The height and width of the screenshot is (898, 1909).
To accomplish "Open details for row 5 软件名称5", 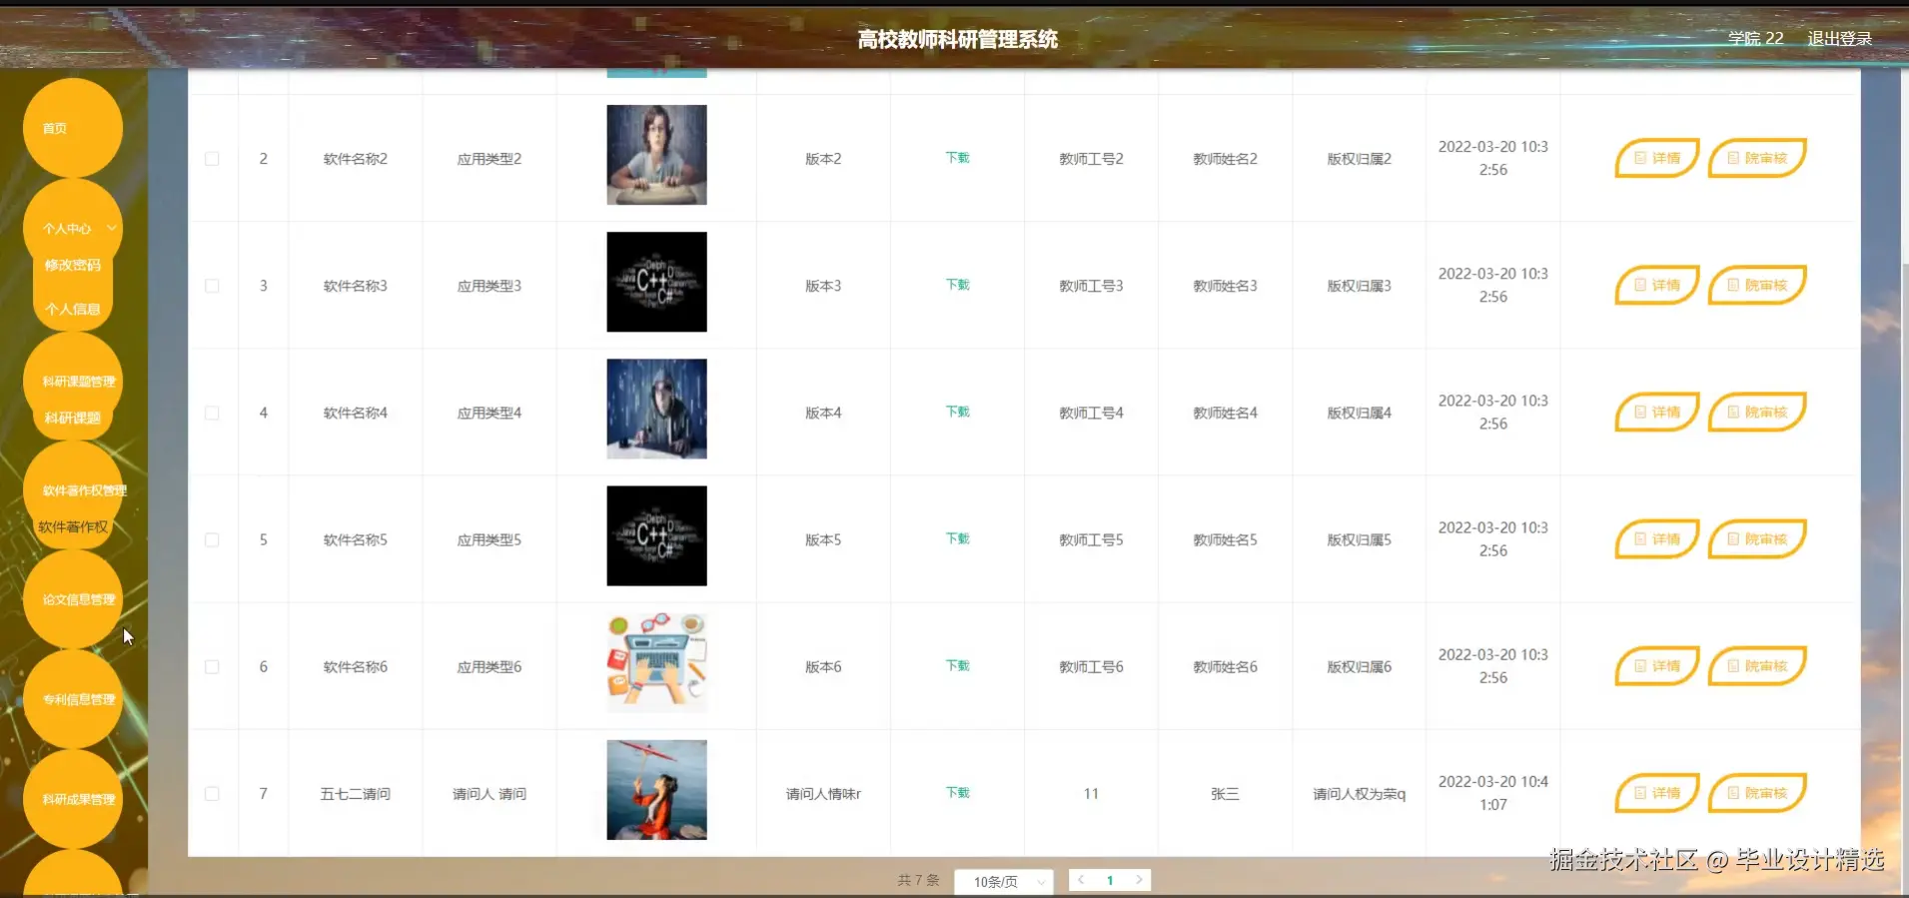I will coord(1656,538).
